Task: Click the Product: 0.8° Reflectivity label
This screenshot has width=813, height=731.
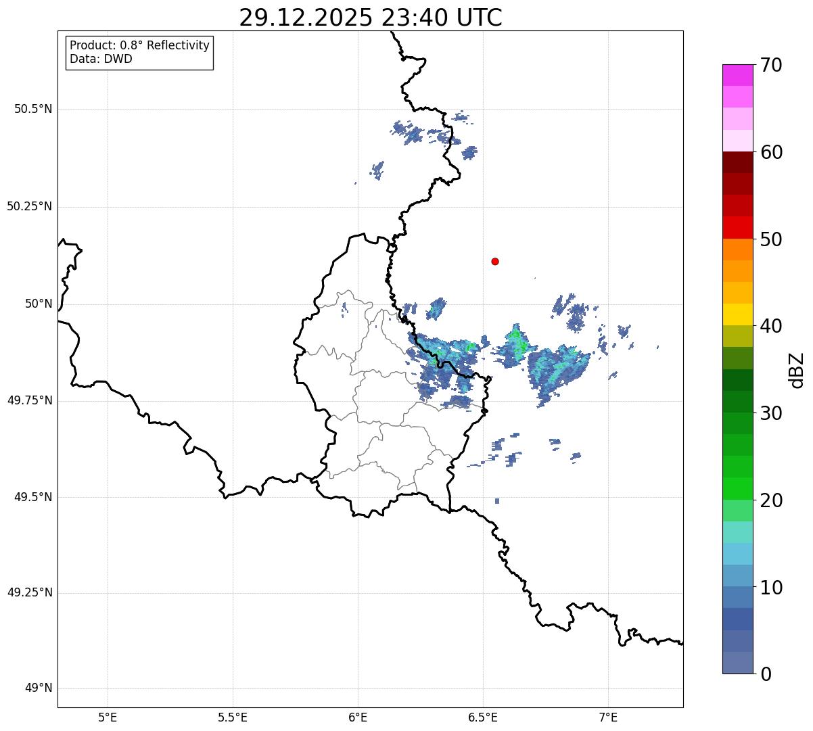Action: pyautogui.click(x=140, y=46)
